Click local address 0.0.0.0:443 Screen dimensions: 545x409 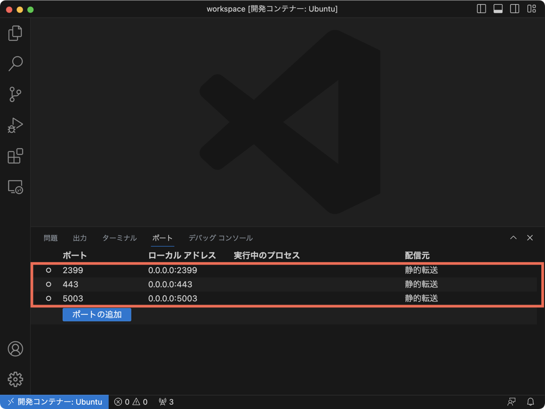[x=170, y=284]
